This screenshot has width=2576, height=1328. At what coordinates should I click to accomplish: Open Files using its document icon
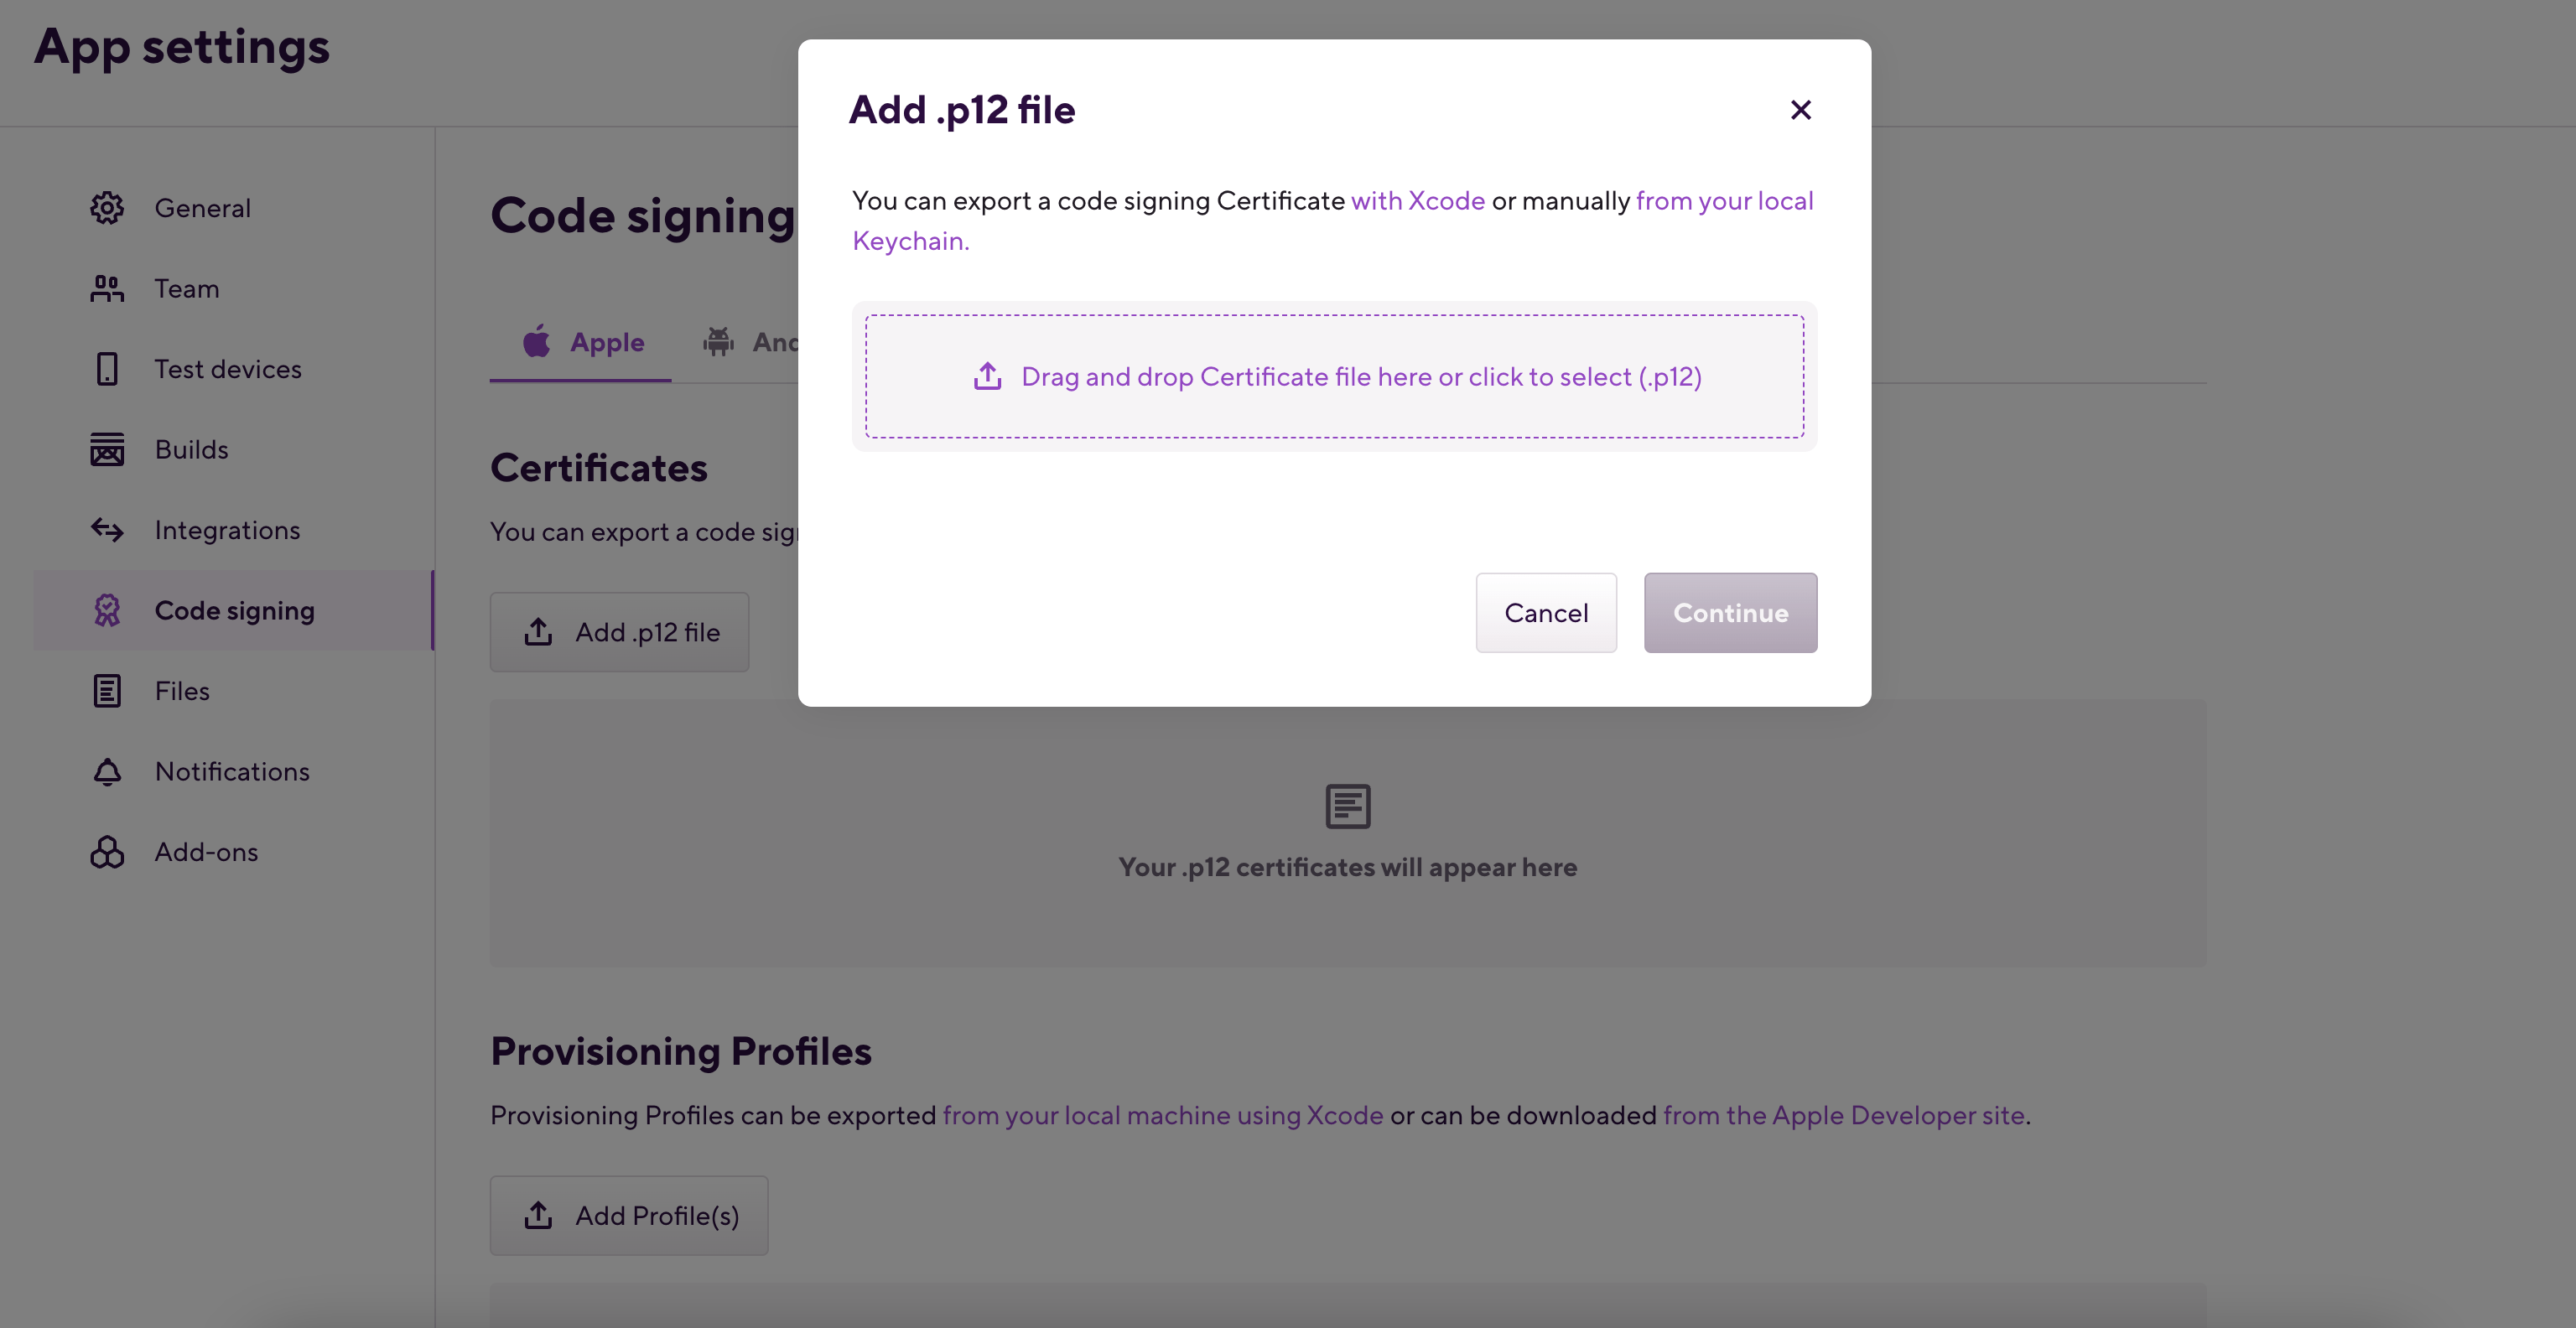107,690
